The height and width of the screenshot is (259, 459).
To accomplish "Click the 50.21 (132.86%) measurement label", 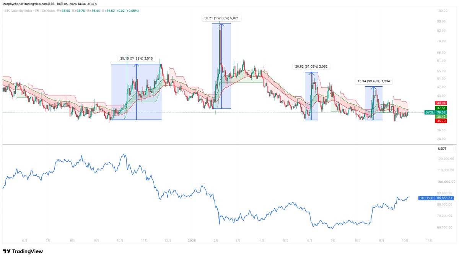I will [x=222, y=18].
